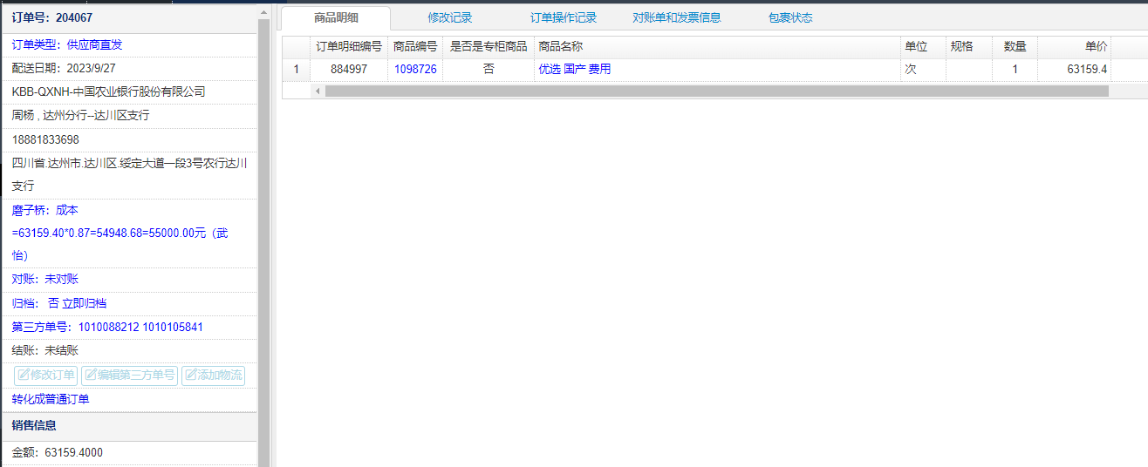Click the 第三方单号 1010088212 1010105841 line
Image resolution: width=1148 pixels, height=467 pixels.
(x=107, y=327)
